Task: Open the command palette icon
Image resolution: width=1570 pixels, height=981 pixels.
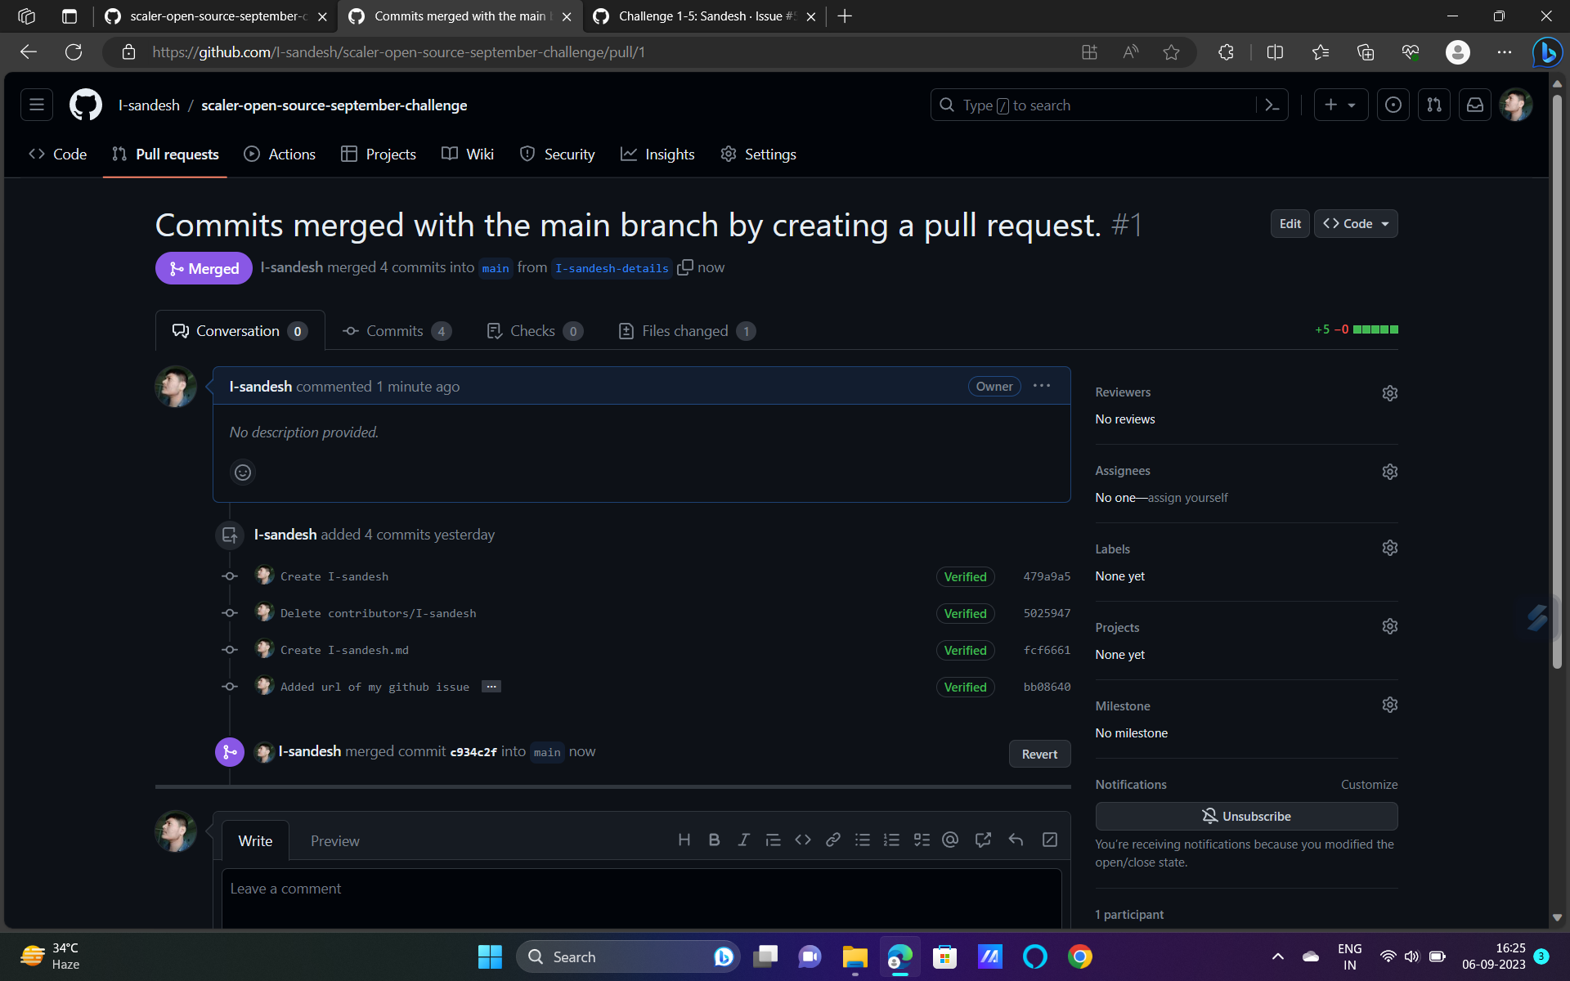Action: tap(1272, 105)
